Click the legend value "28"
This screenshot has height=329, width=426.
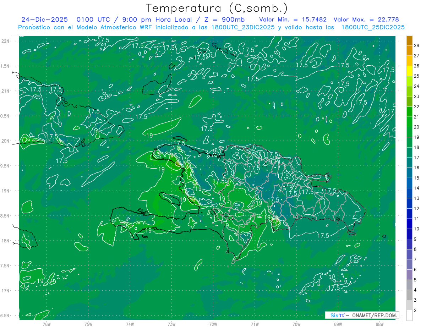click(417, 45)
